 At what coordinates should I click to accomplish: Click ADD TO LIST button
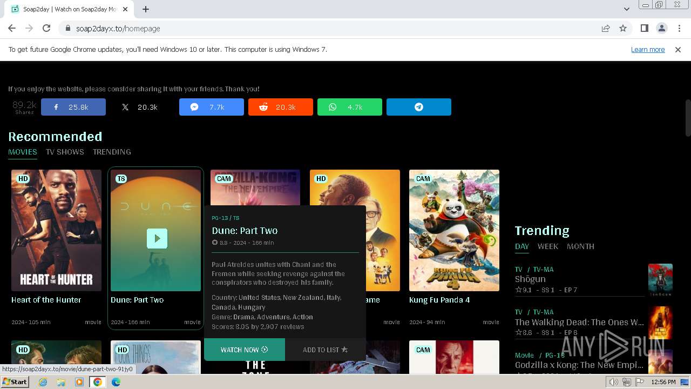tap(326, 350)
